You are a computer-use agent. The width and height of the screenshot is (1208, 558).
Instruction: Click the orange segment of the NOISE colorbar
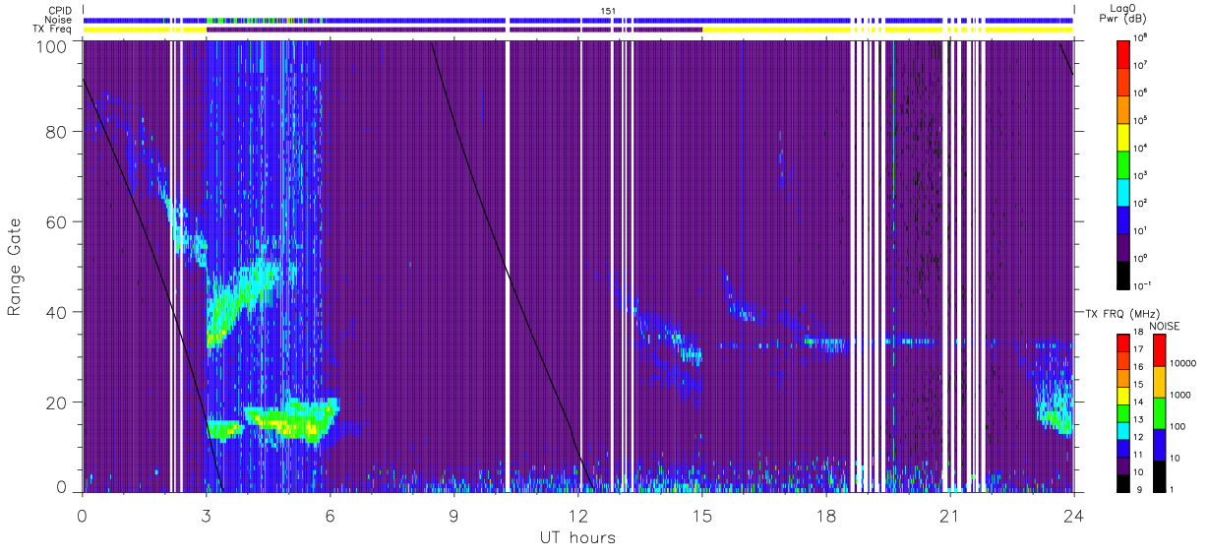click(x=1158, y=380)
